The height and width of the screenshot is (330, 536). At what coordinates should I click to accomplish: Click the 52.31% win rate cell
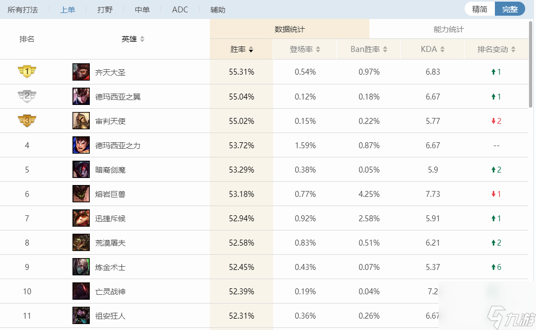(x=241, y=315)
